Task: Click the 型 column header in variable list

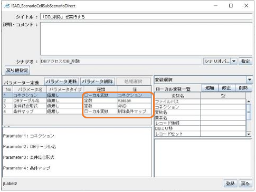Action: click(223, 96)
